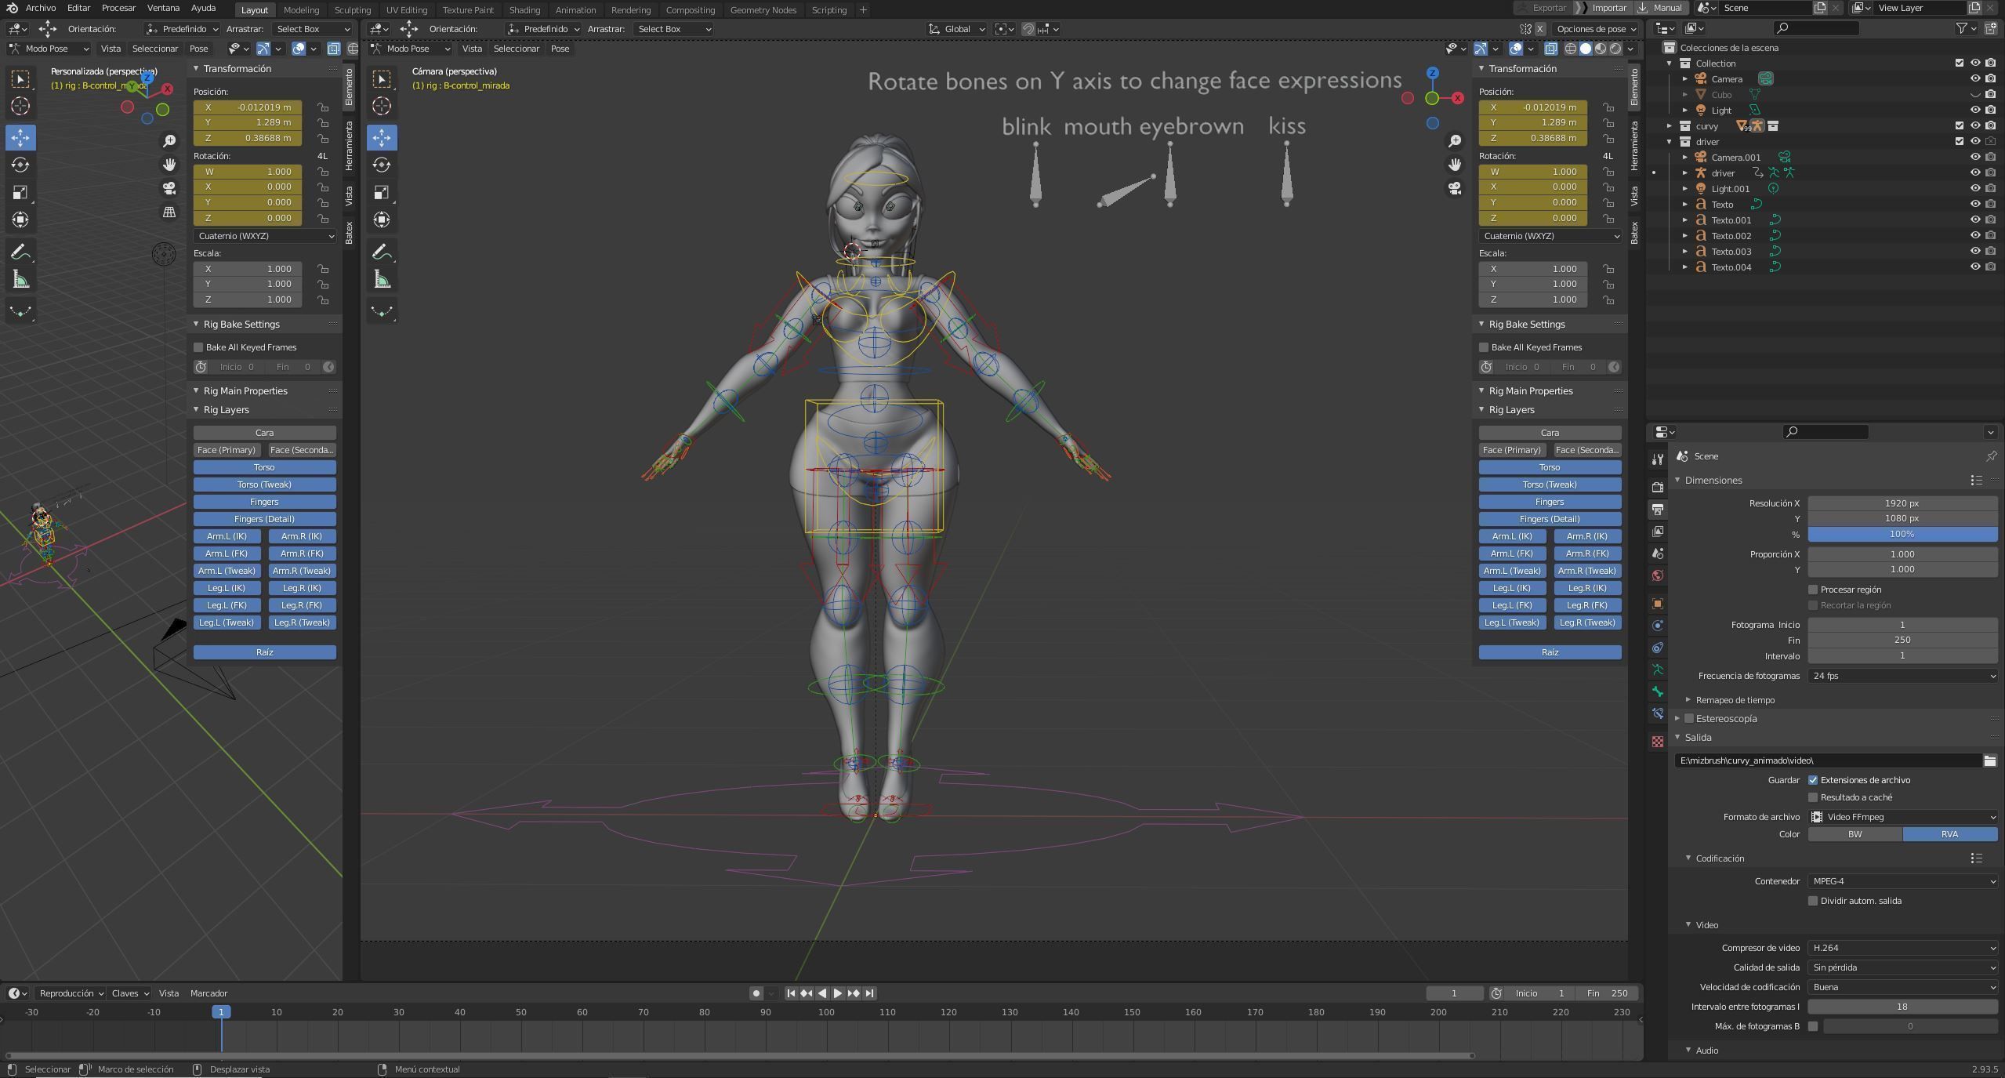Viewport: 2005px width, 1078px height.
Task: Open the Contenedor MPEG-4 dropdown
Action: 1902,881
